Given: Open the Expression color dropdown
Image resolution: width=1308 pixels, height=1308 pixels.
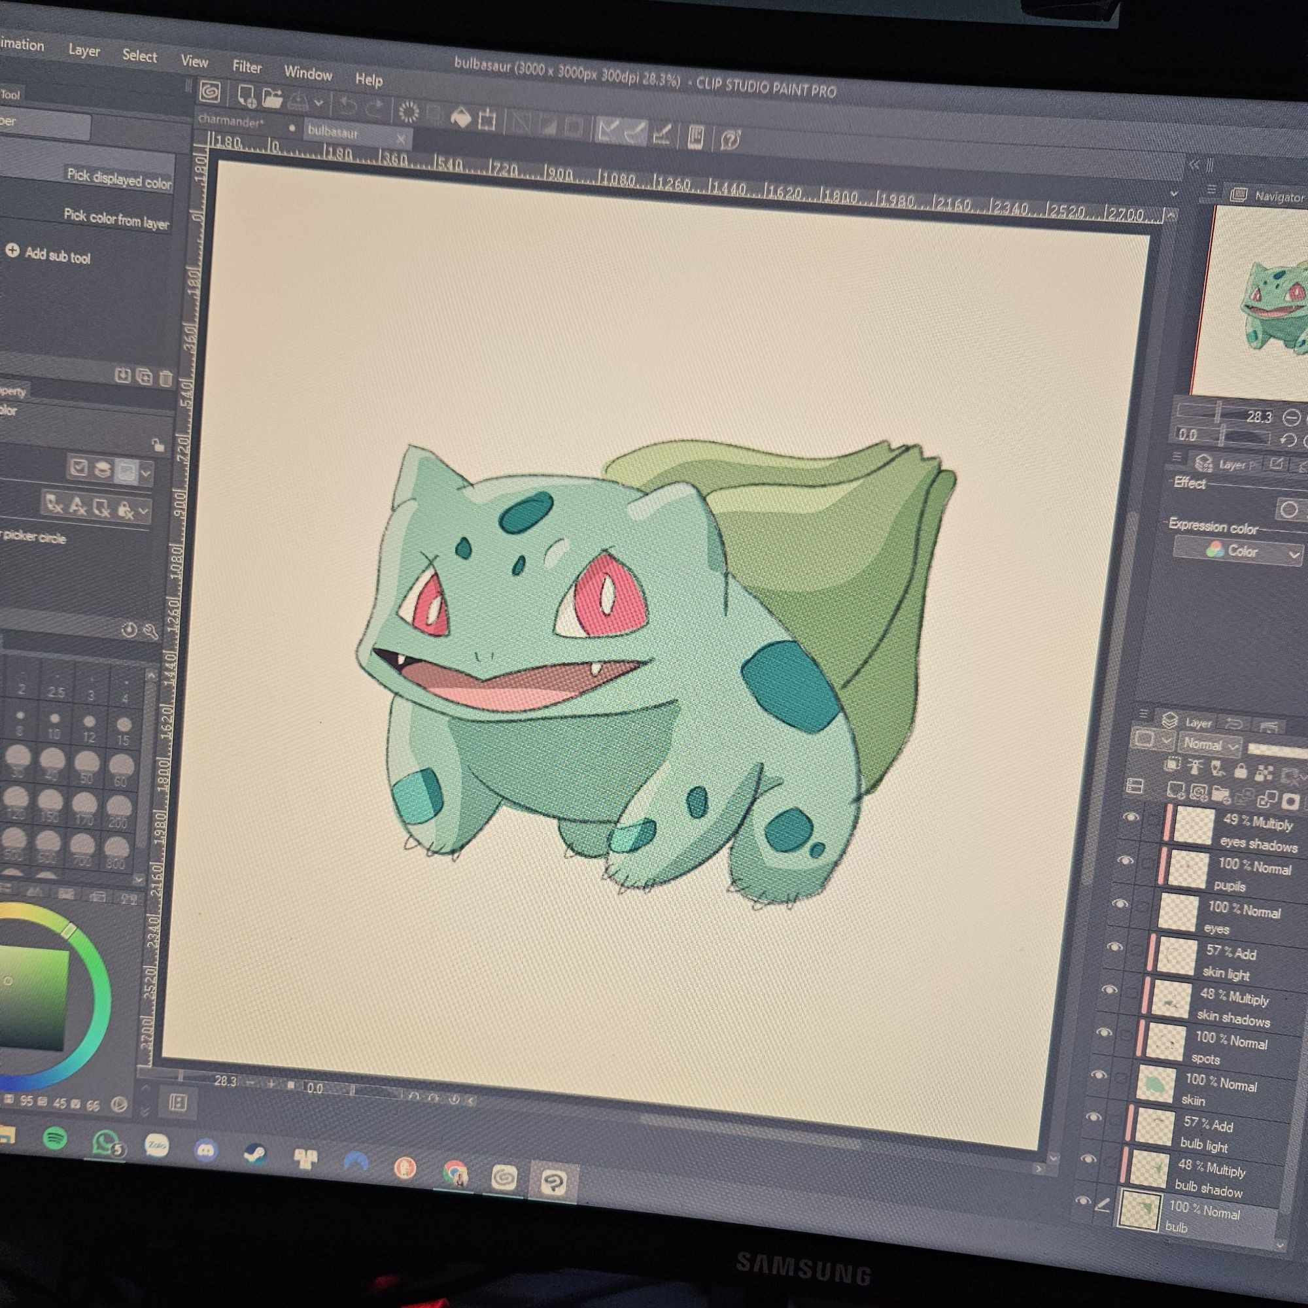Looking at the screenshot, I should (1237, 551).
